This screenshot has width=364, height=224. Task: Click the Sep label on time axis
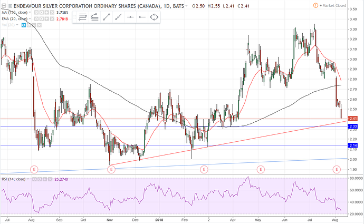pos(60,220)
